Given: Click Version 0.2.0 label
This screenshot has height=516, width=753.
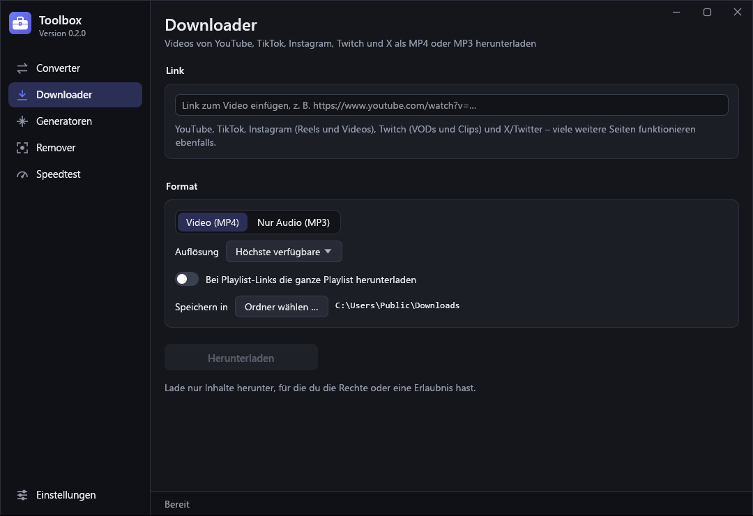Looking at the screenshot, I should pyautogui.click(x=63, y=33).
